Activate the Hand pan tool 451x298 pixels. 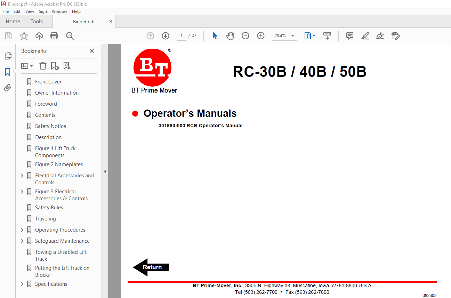point(230,36)
